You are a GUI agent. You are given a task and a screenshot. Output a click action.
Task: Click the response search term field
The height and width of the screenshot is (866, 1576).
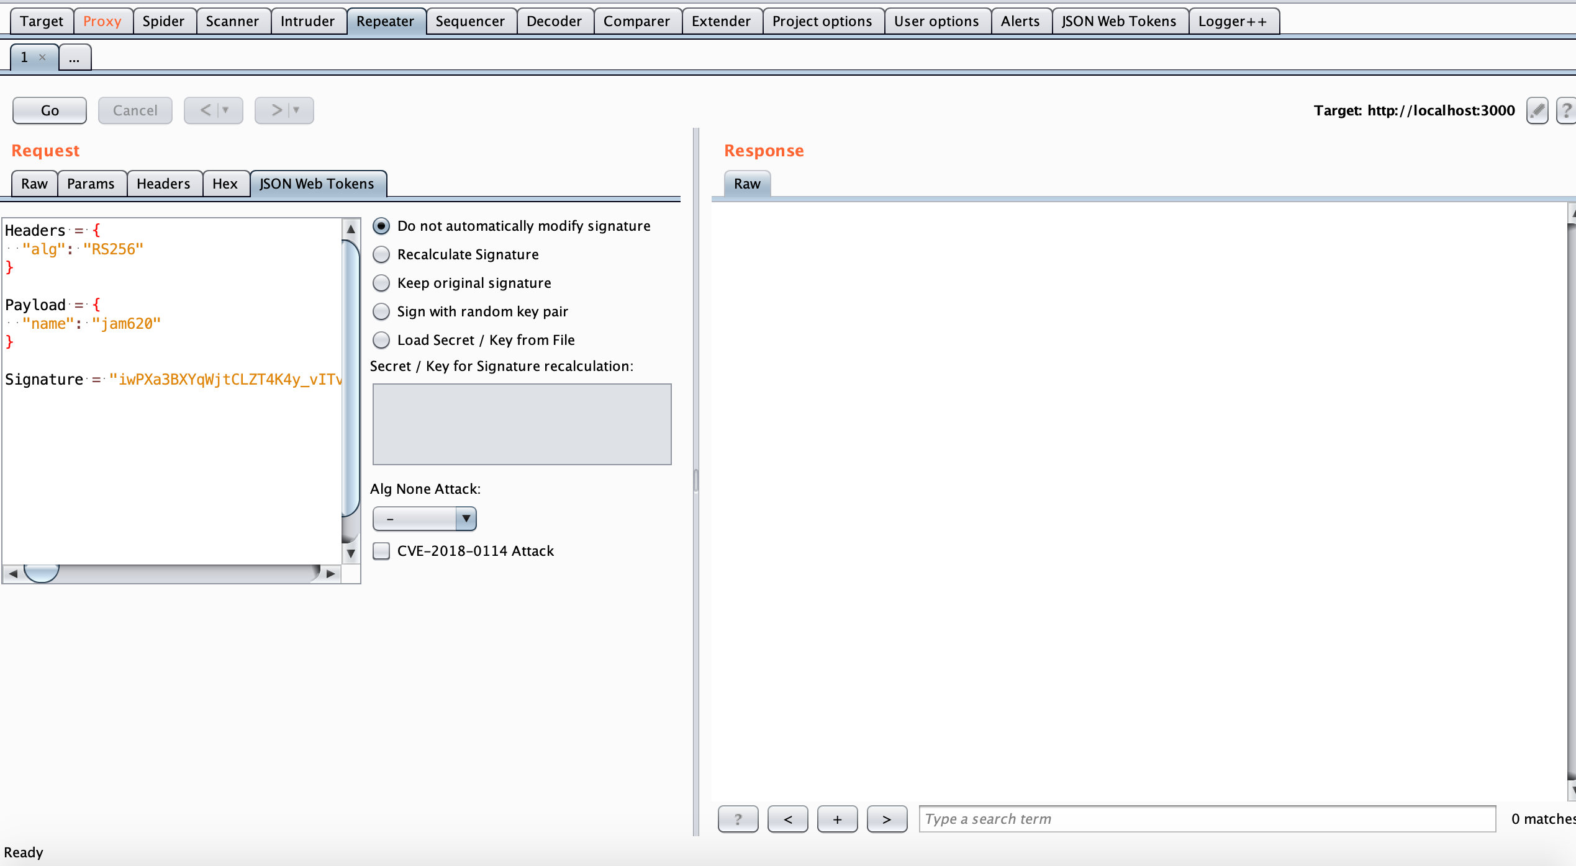(x=1207, y=819)
